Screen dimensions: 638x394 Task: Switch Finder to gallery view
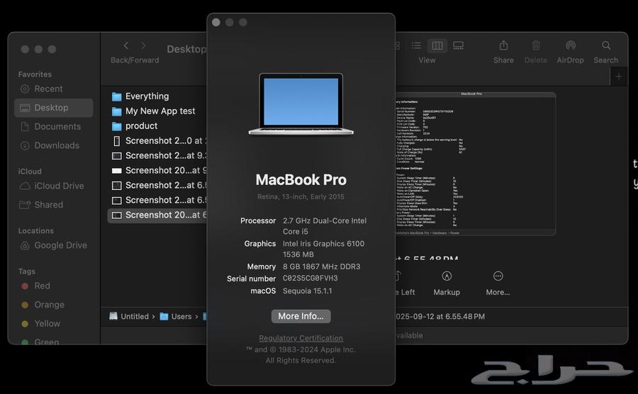point(459,46)
